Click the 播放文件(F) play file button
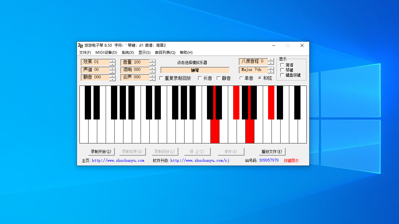 272,152
